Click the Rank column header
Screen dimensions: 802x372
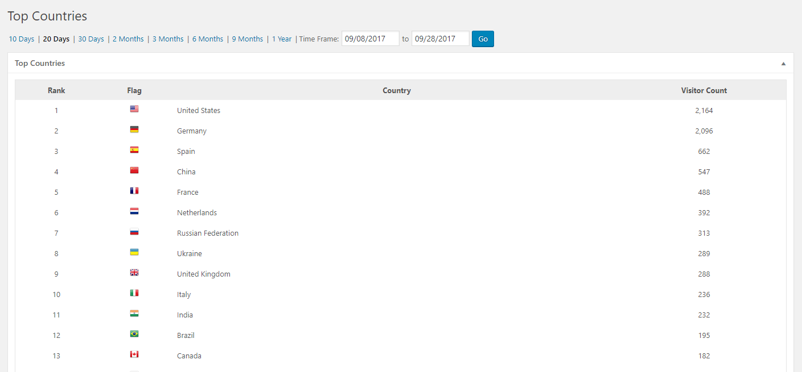point(56,90)
